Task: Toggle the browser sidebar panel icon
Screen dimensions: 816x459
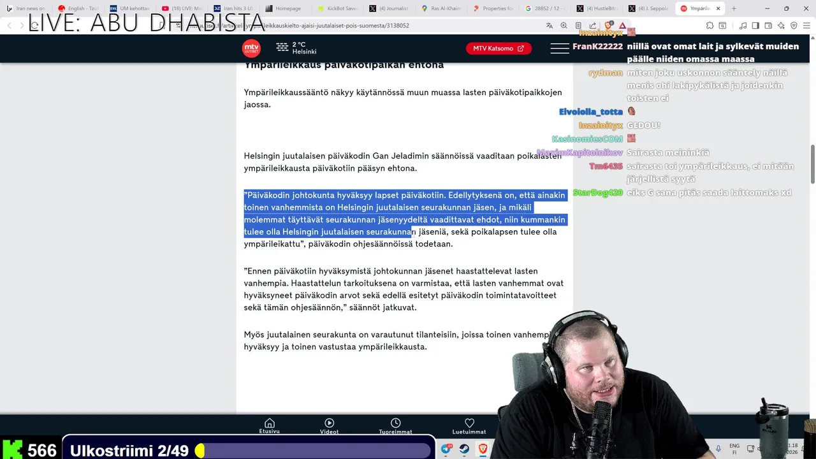Action: [755, 25]
